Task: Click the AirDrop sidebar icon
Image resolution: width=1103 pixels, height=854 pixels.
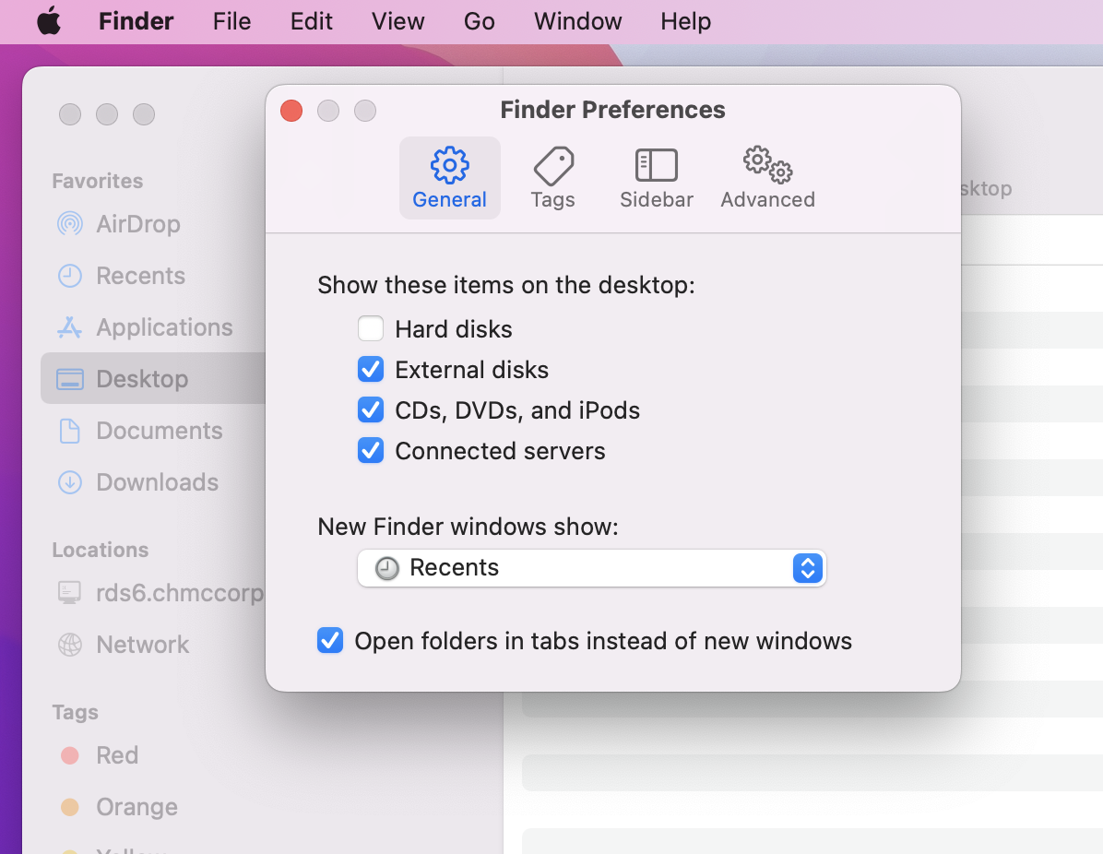Action: pos(70,224)
